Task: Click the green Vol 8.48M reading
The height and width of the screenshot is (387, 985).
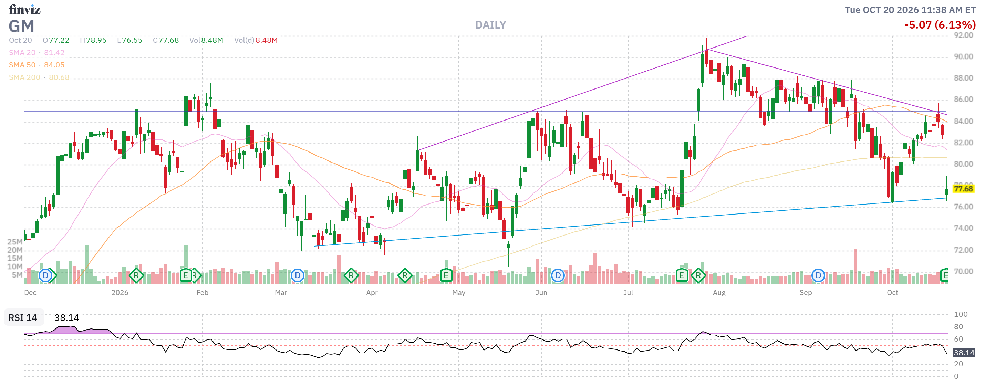Action: (206, 40)
